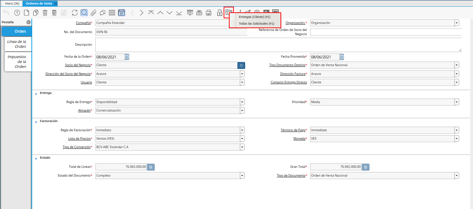The image size is (473, 209).
Task: Click the Refresh arrows icon in toolbar
Action: (x=75, y=13)
